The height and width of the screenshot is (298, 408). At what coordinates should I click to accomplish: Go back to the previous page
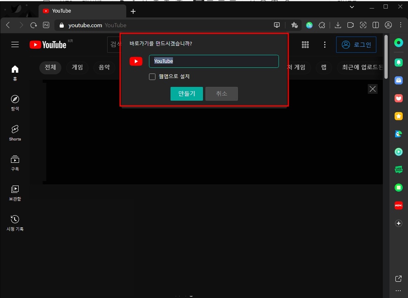pos(8,25)
